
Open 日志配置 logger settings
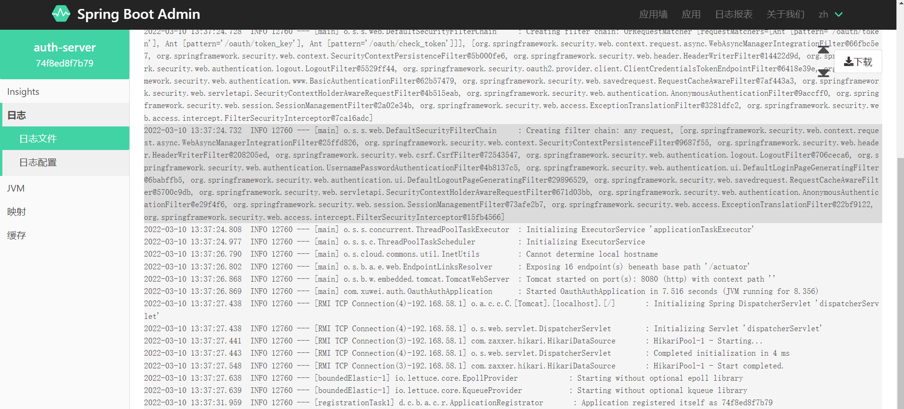pos(66,162)
